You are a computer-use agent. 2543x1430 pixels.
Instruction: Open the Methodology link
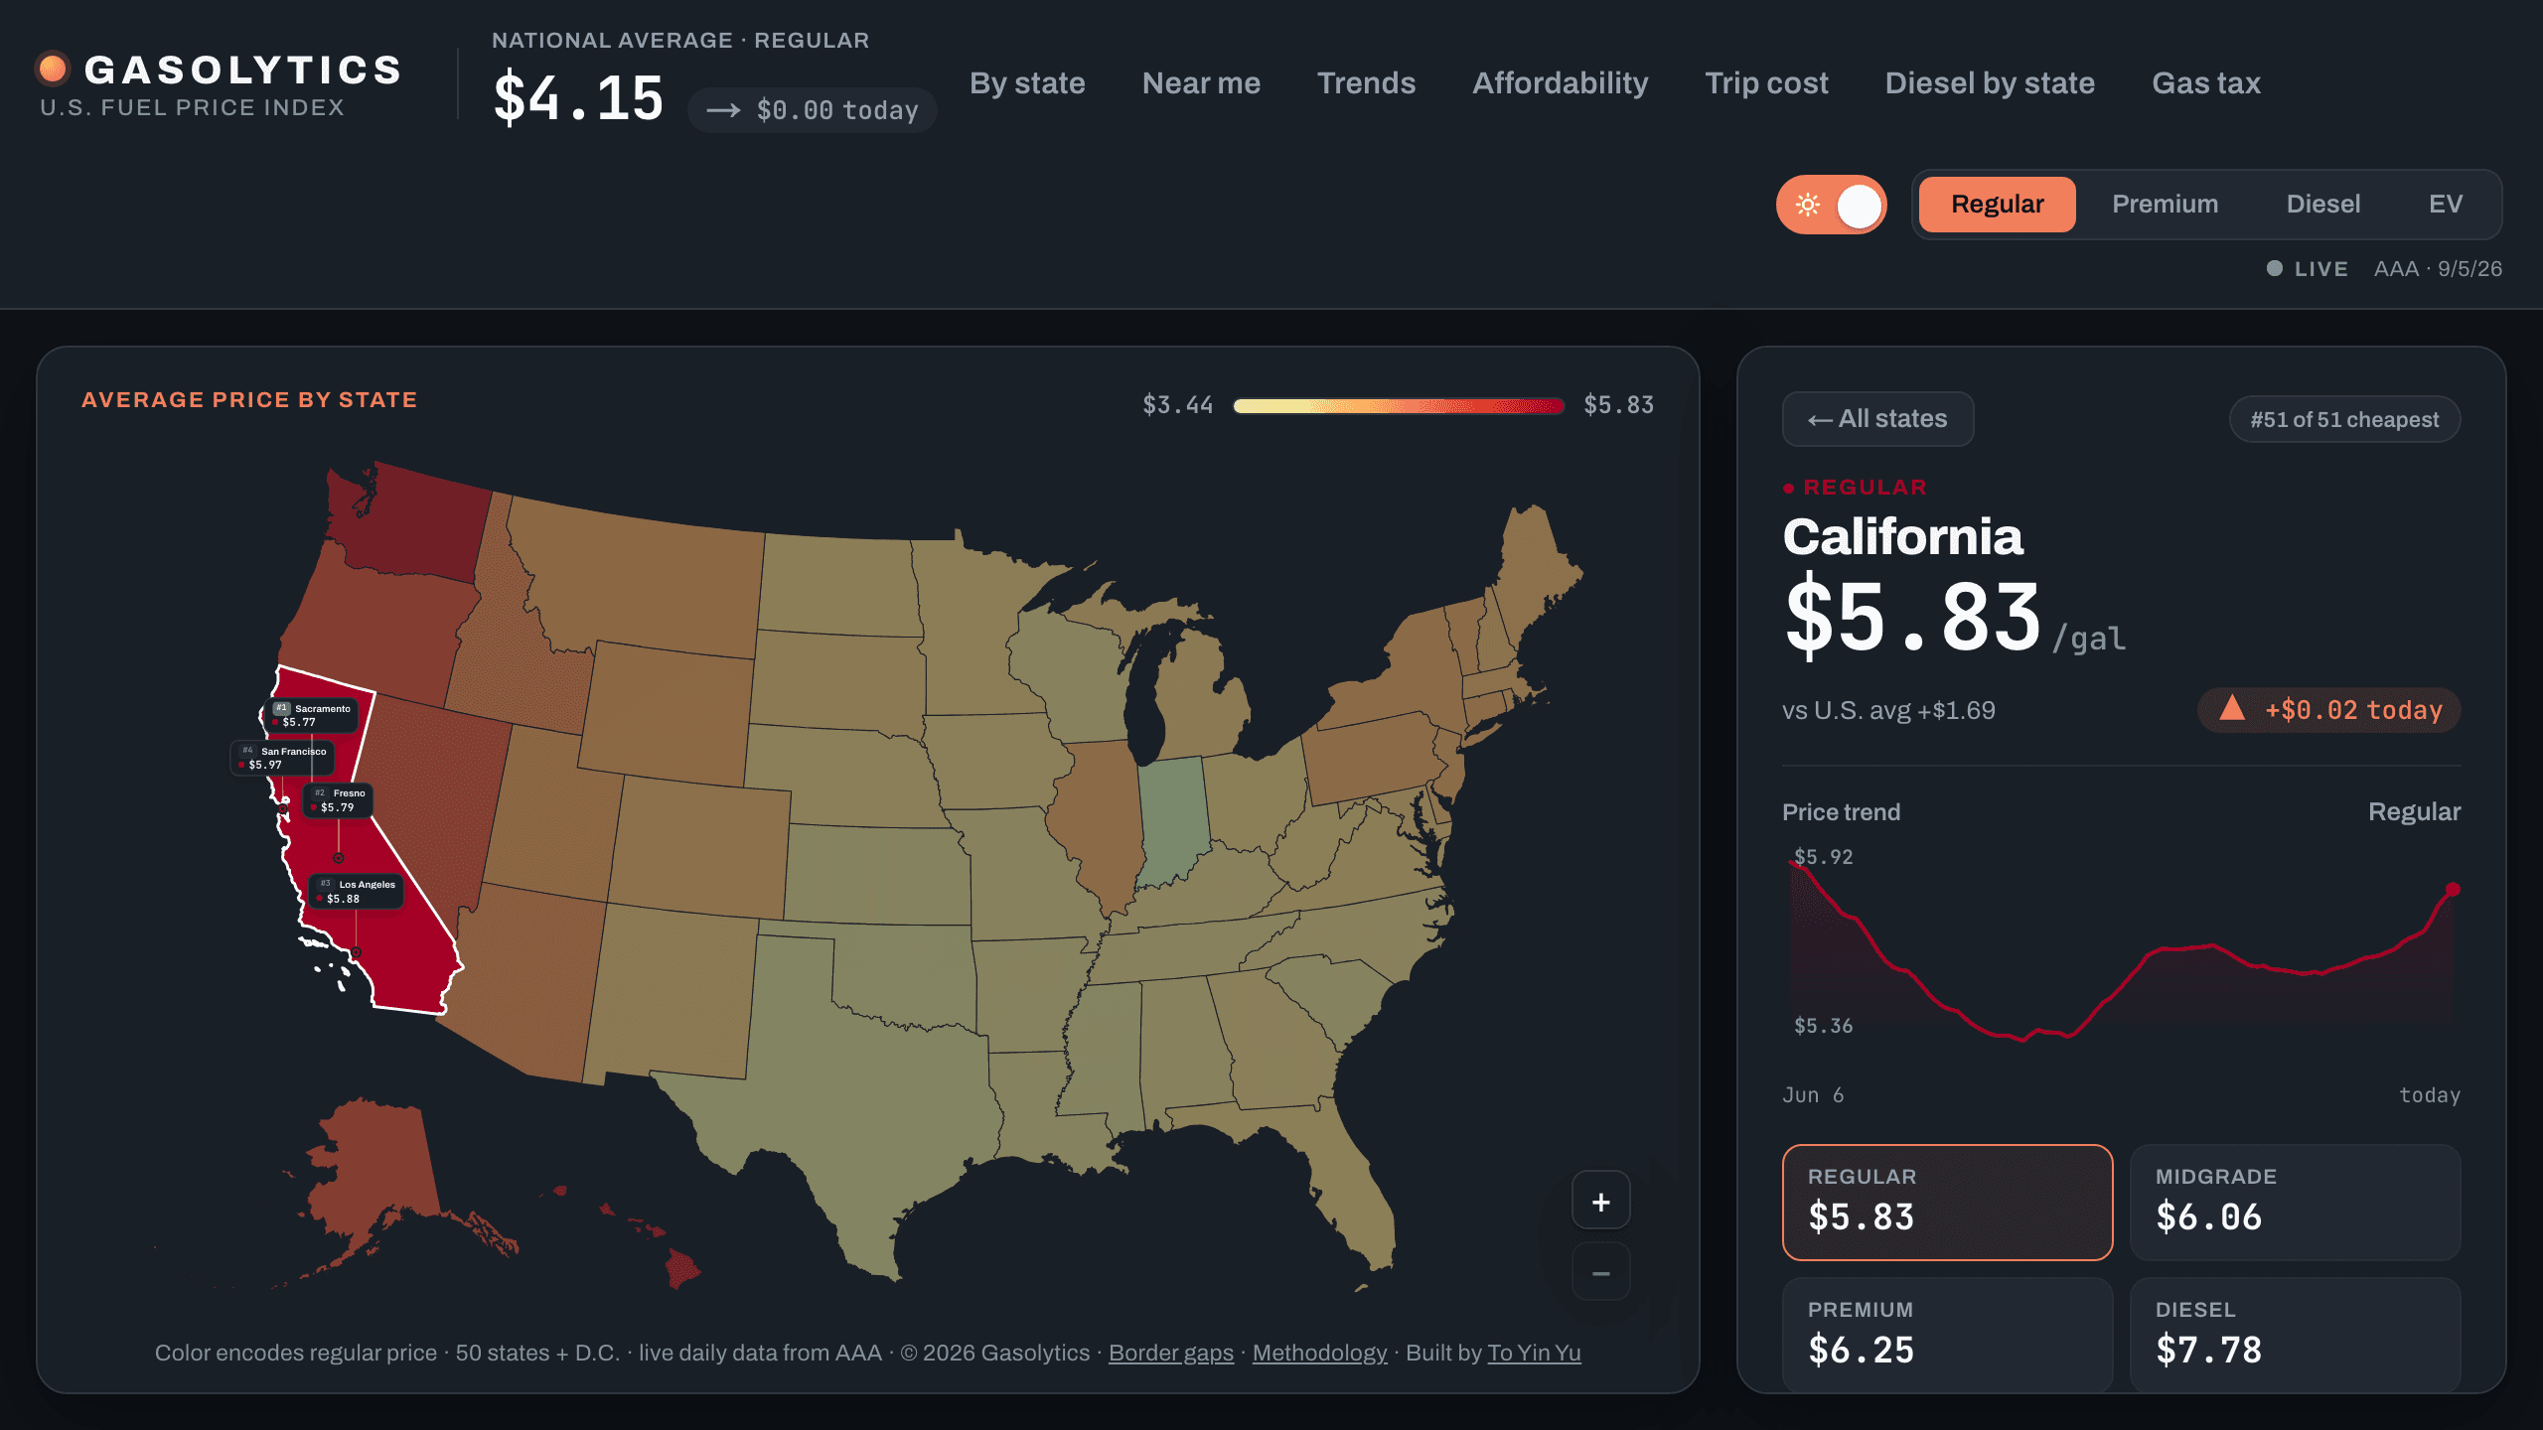point(1319,1353)
